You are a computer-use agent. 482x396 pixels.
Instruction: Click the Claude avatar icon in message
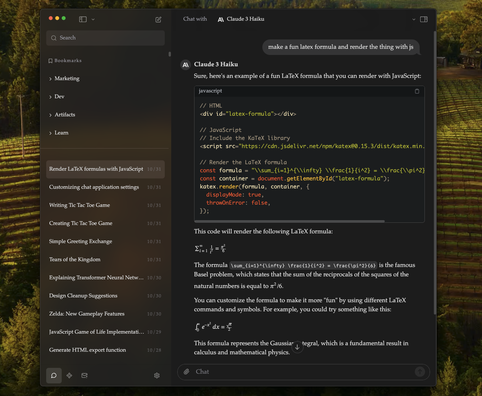point(185,65)
